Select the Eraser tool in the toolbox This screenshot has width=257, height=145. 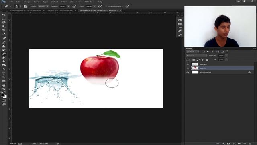point(4,54)
